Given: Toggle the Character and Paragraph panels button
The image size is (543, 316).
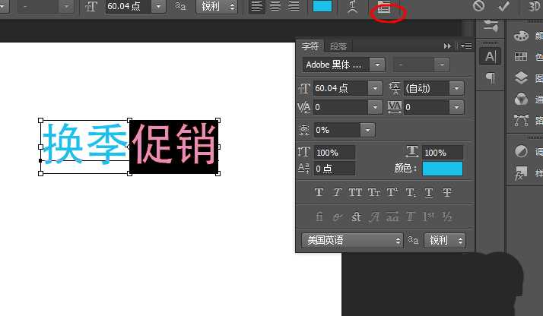Looking at the screenshot, I should 384,7.
